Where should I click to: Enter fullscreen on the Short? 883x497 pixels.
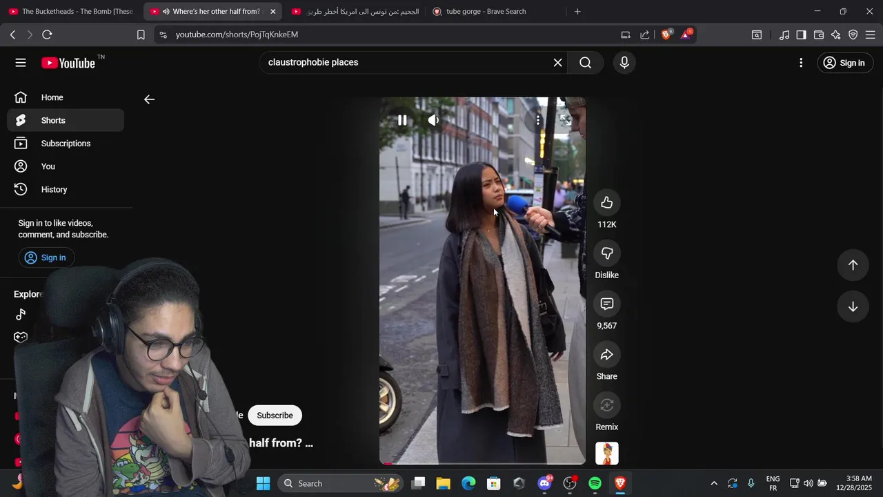tap(566, 120)
